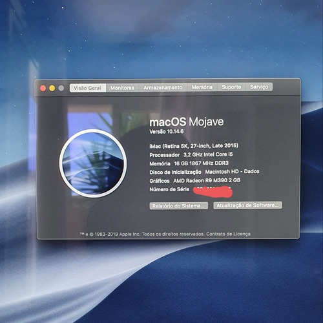Click the Processador label

click(165, 155)
